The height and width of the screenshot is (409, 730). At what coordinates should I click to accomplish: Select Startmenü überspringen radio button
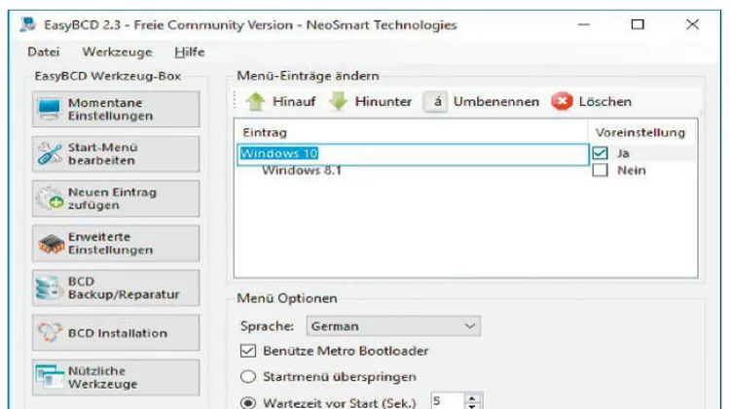click(248, 377)
